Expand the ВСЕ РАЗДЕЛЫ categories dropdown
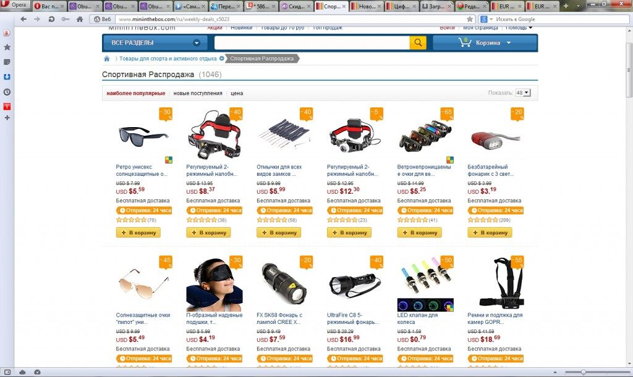This screenshot has width=633, height=377. [155, 43]
